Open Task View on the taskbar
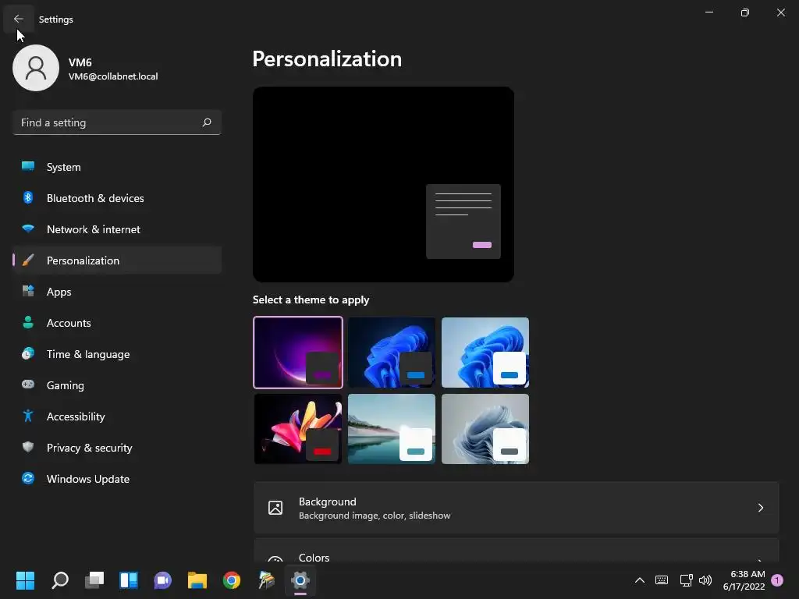799x599 pixels. point(94,580)
